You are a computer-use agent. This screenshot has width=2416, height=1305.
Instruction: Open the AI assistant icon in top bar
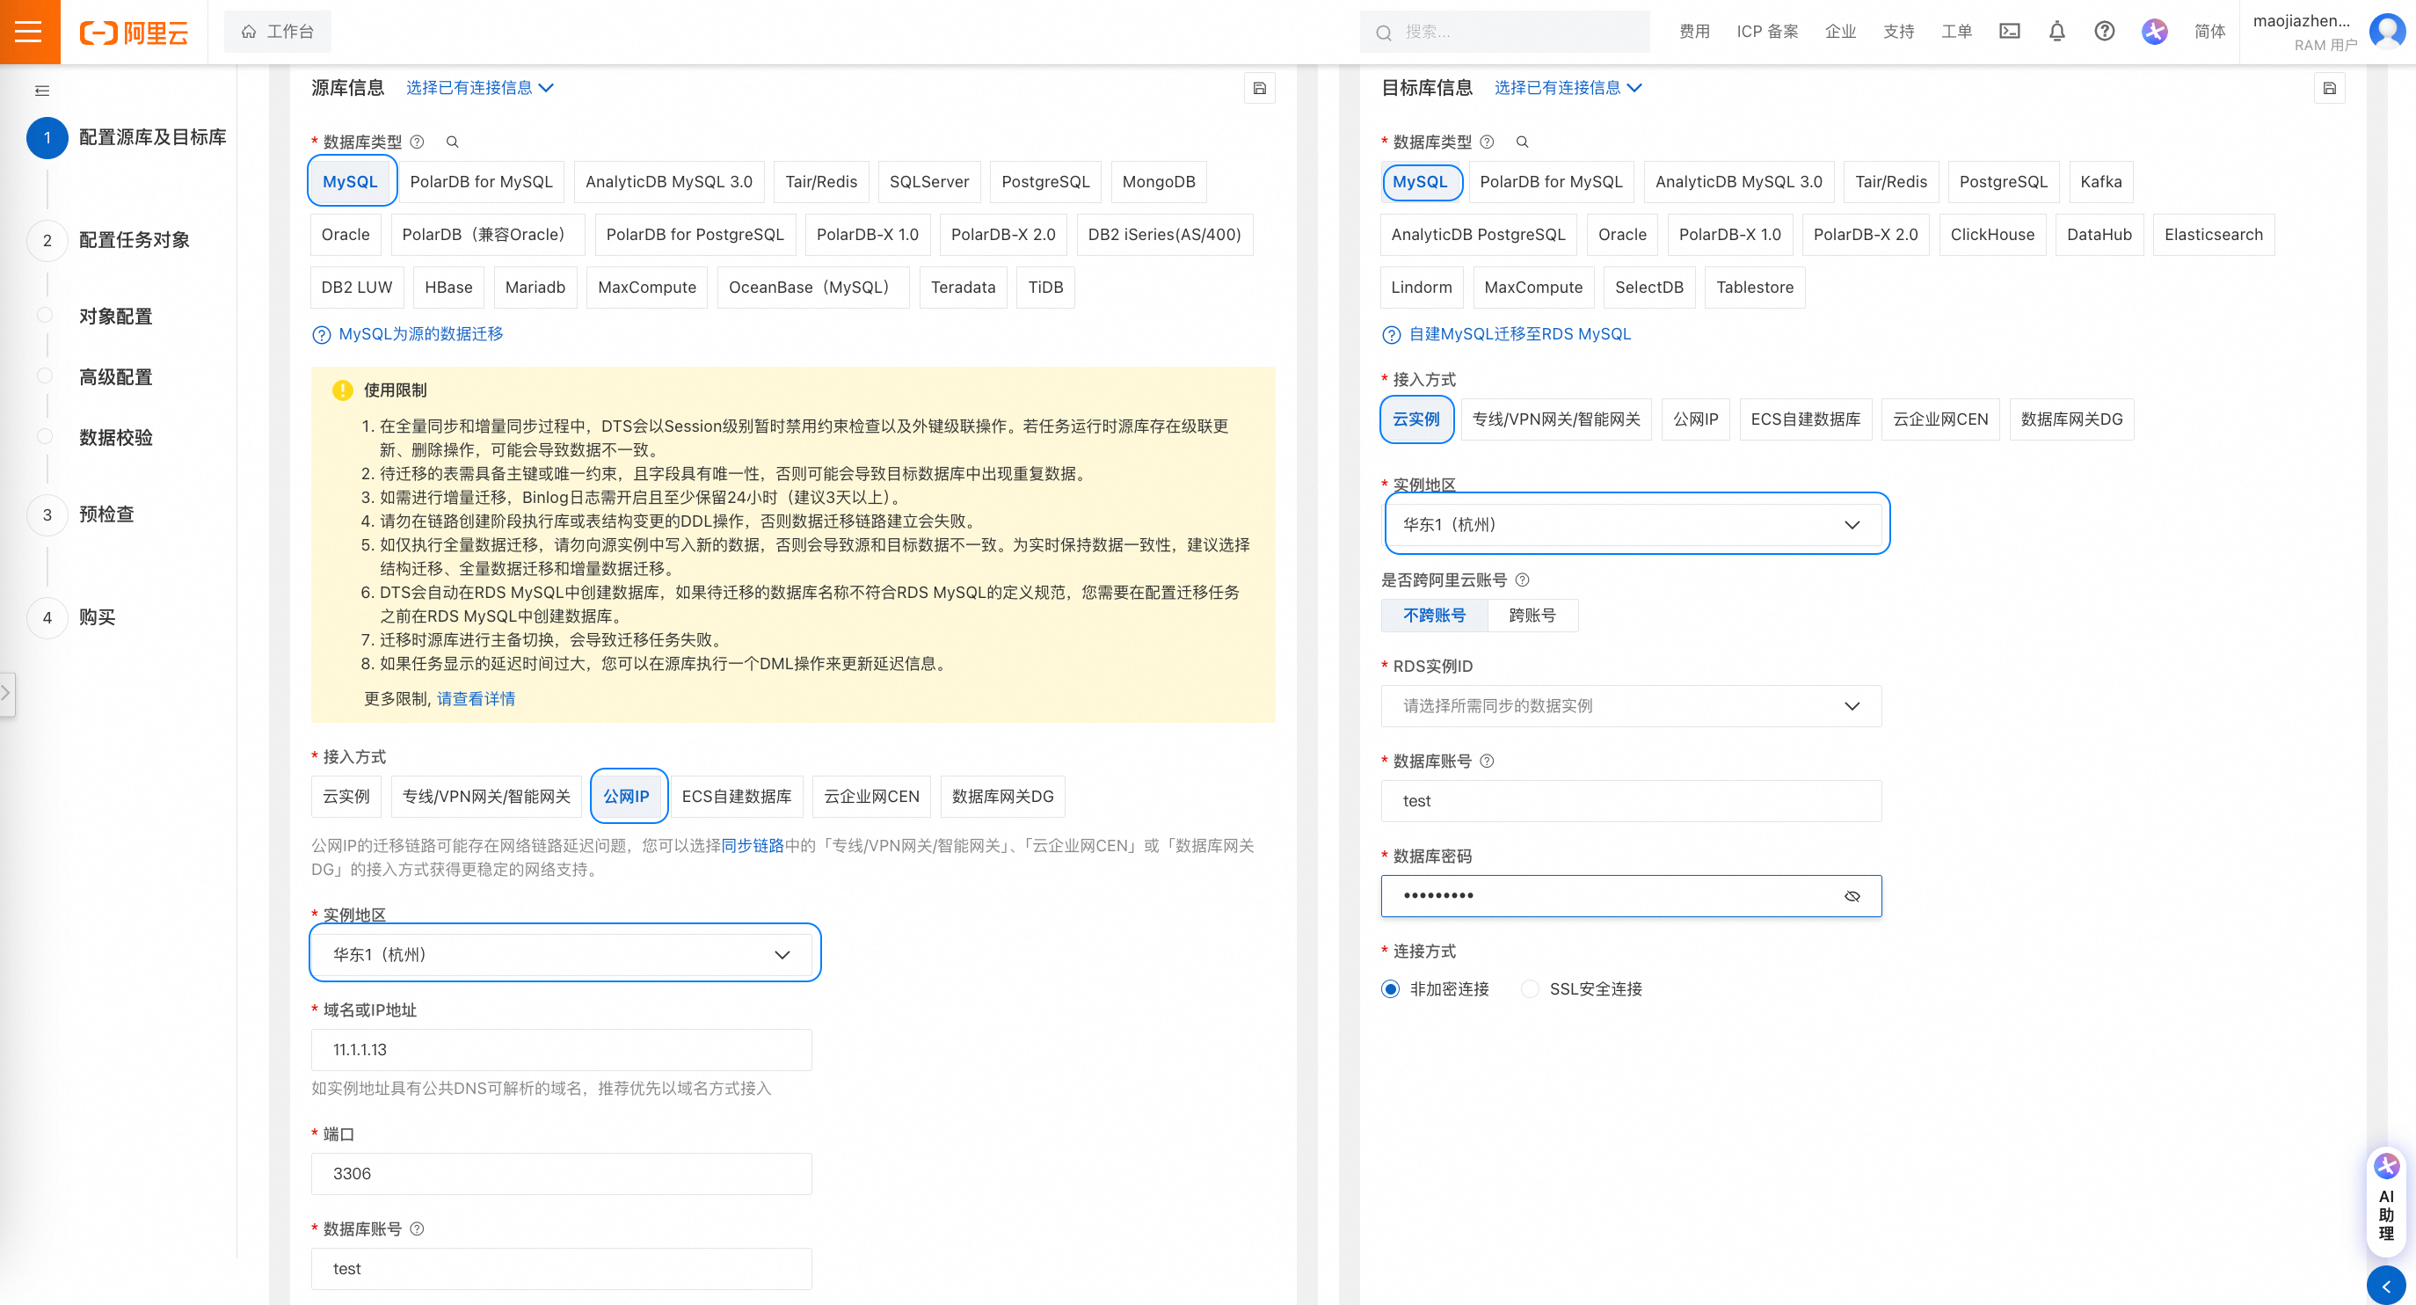coord(2154,31)
